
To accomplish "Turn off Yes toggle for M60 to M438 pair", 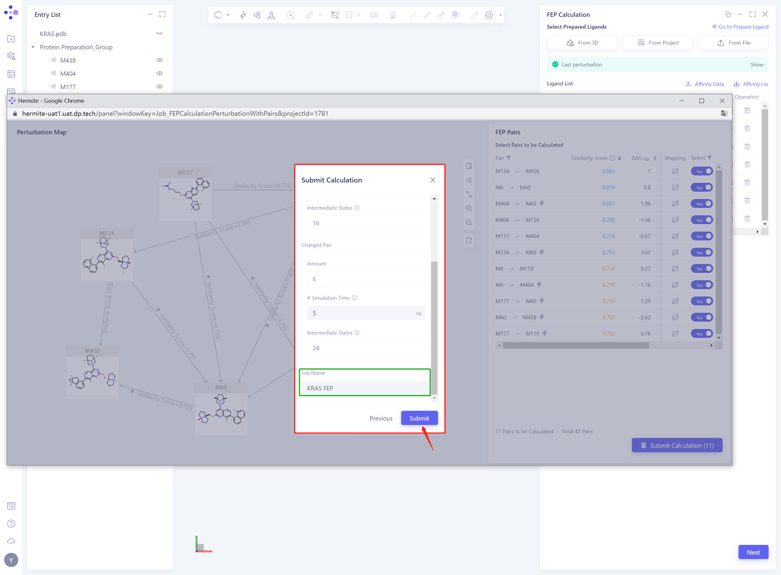I will click(x=702, y=317).
